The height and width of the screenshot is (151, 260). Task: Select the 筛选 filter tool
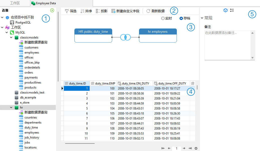(x=70, y=11)
